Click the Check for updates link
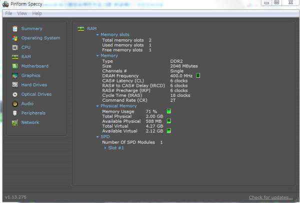 (270, 198)
